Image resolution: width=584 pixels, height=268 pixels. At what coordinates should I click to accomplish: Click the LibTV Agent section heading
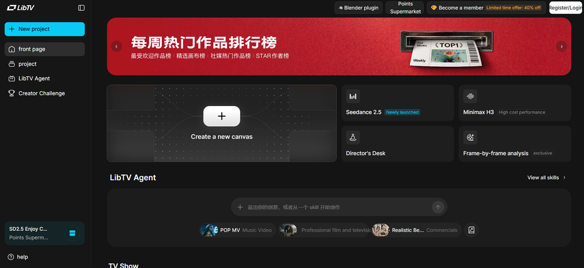click(133, 177)
